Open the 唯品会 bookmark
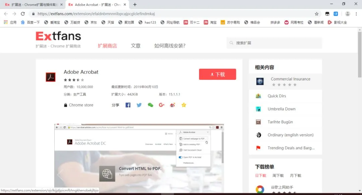Screen dimensions: 362x195 point(252,22)
